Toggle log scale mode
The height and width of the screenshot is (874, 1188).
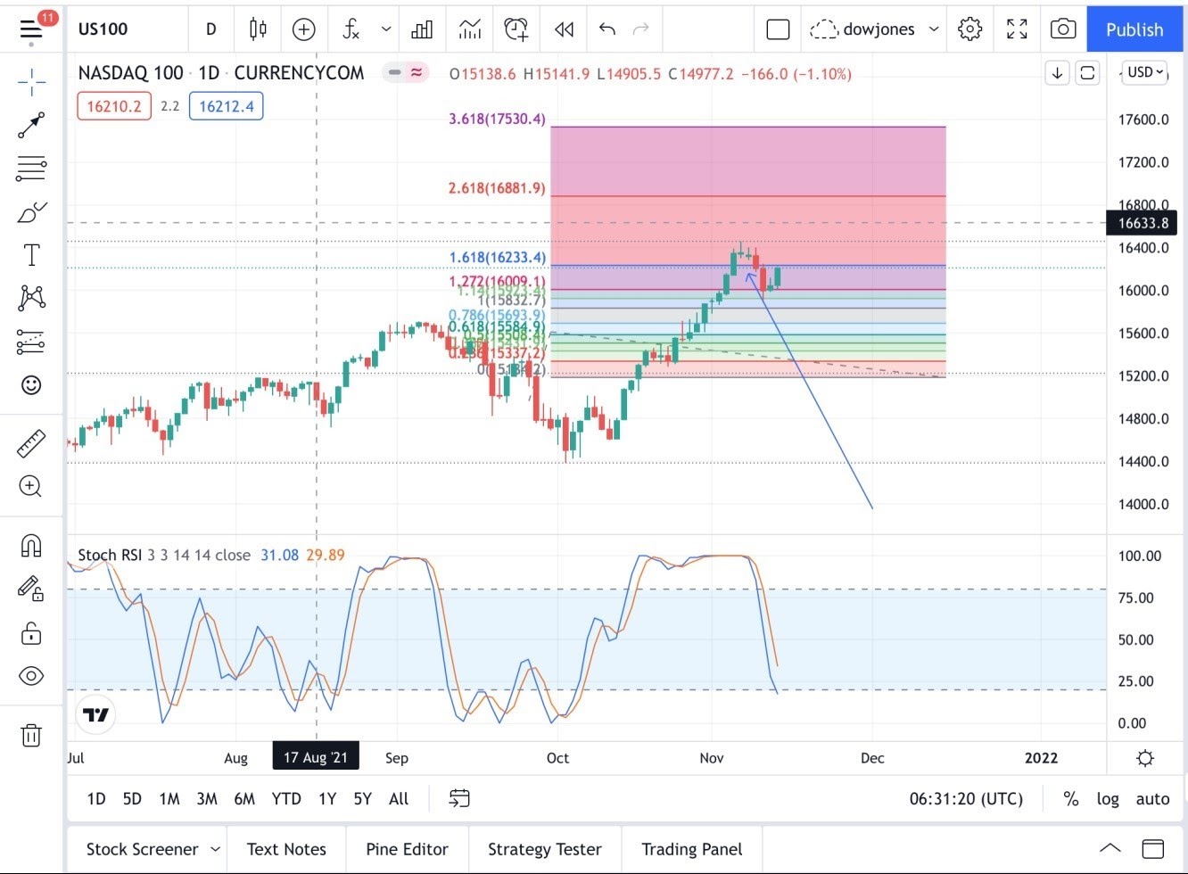pyautogui.click(x=1108, y=799)
